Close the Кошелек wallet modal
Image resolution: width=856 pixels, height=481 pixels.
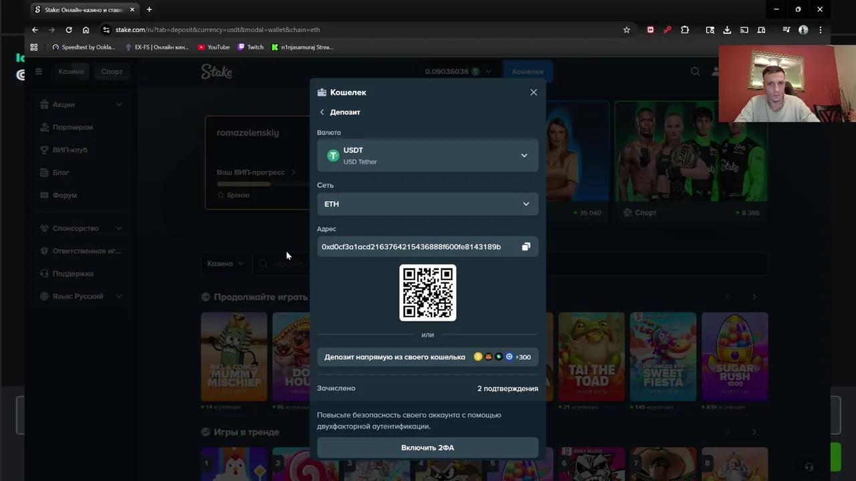(x=534, y=92)
